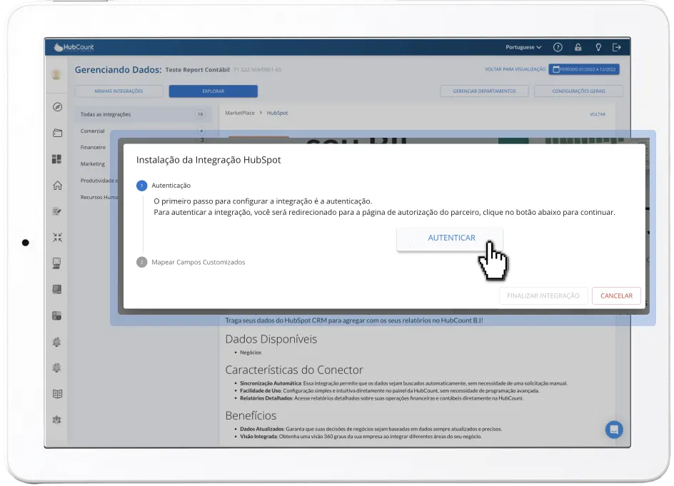Click the Negócios bullet item

251,353
